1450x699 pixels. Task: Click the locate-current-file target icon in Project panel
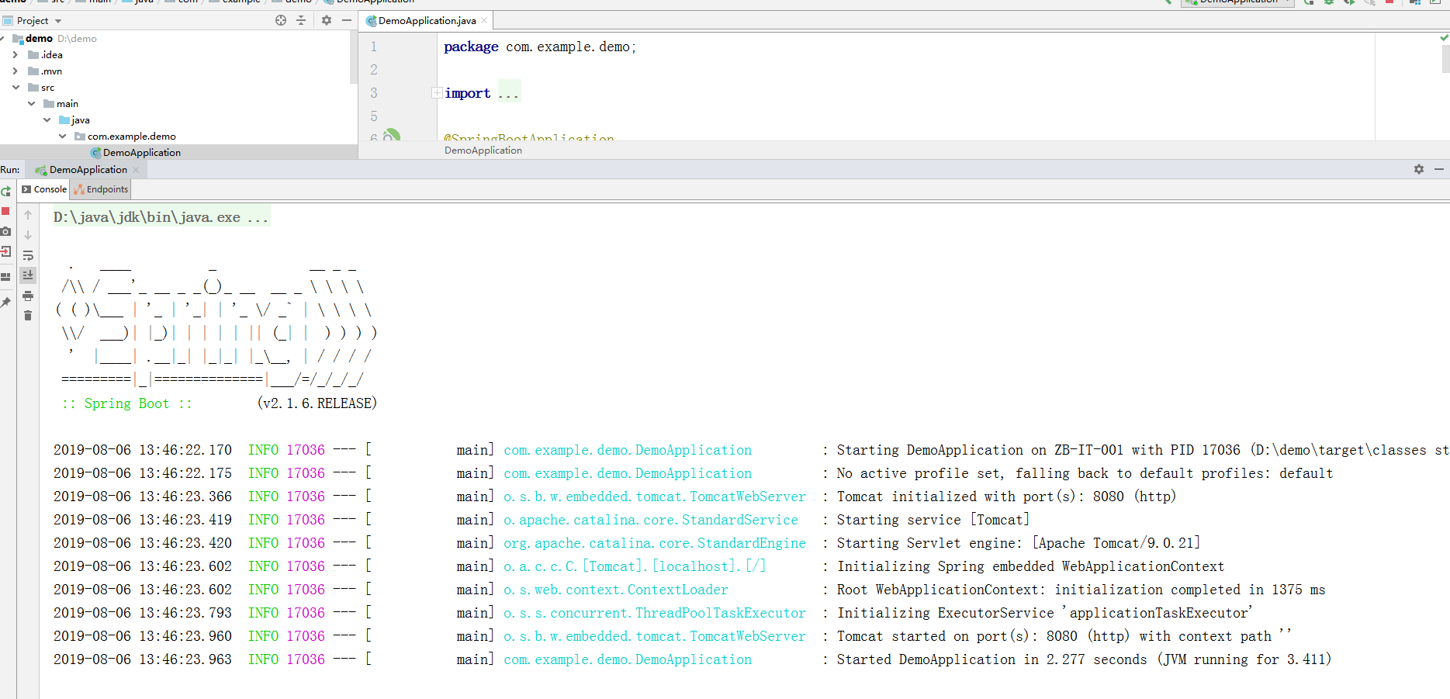[x=281, y=20]
